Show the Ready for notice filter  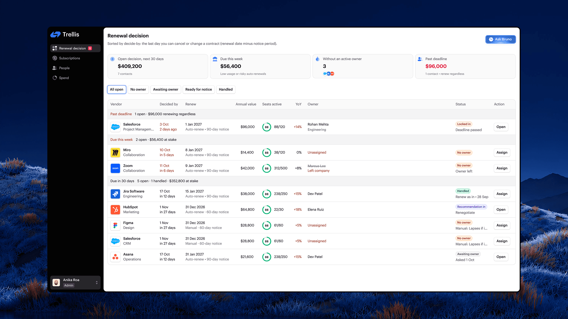(199, 89)
